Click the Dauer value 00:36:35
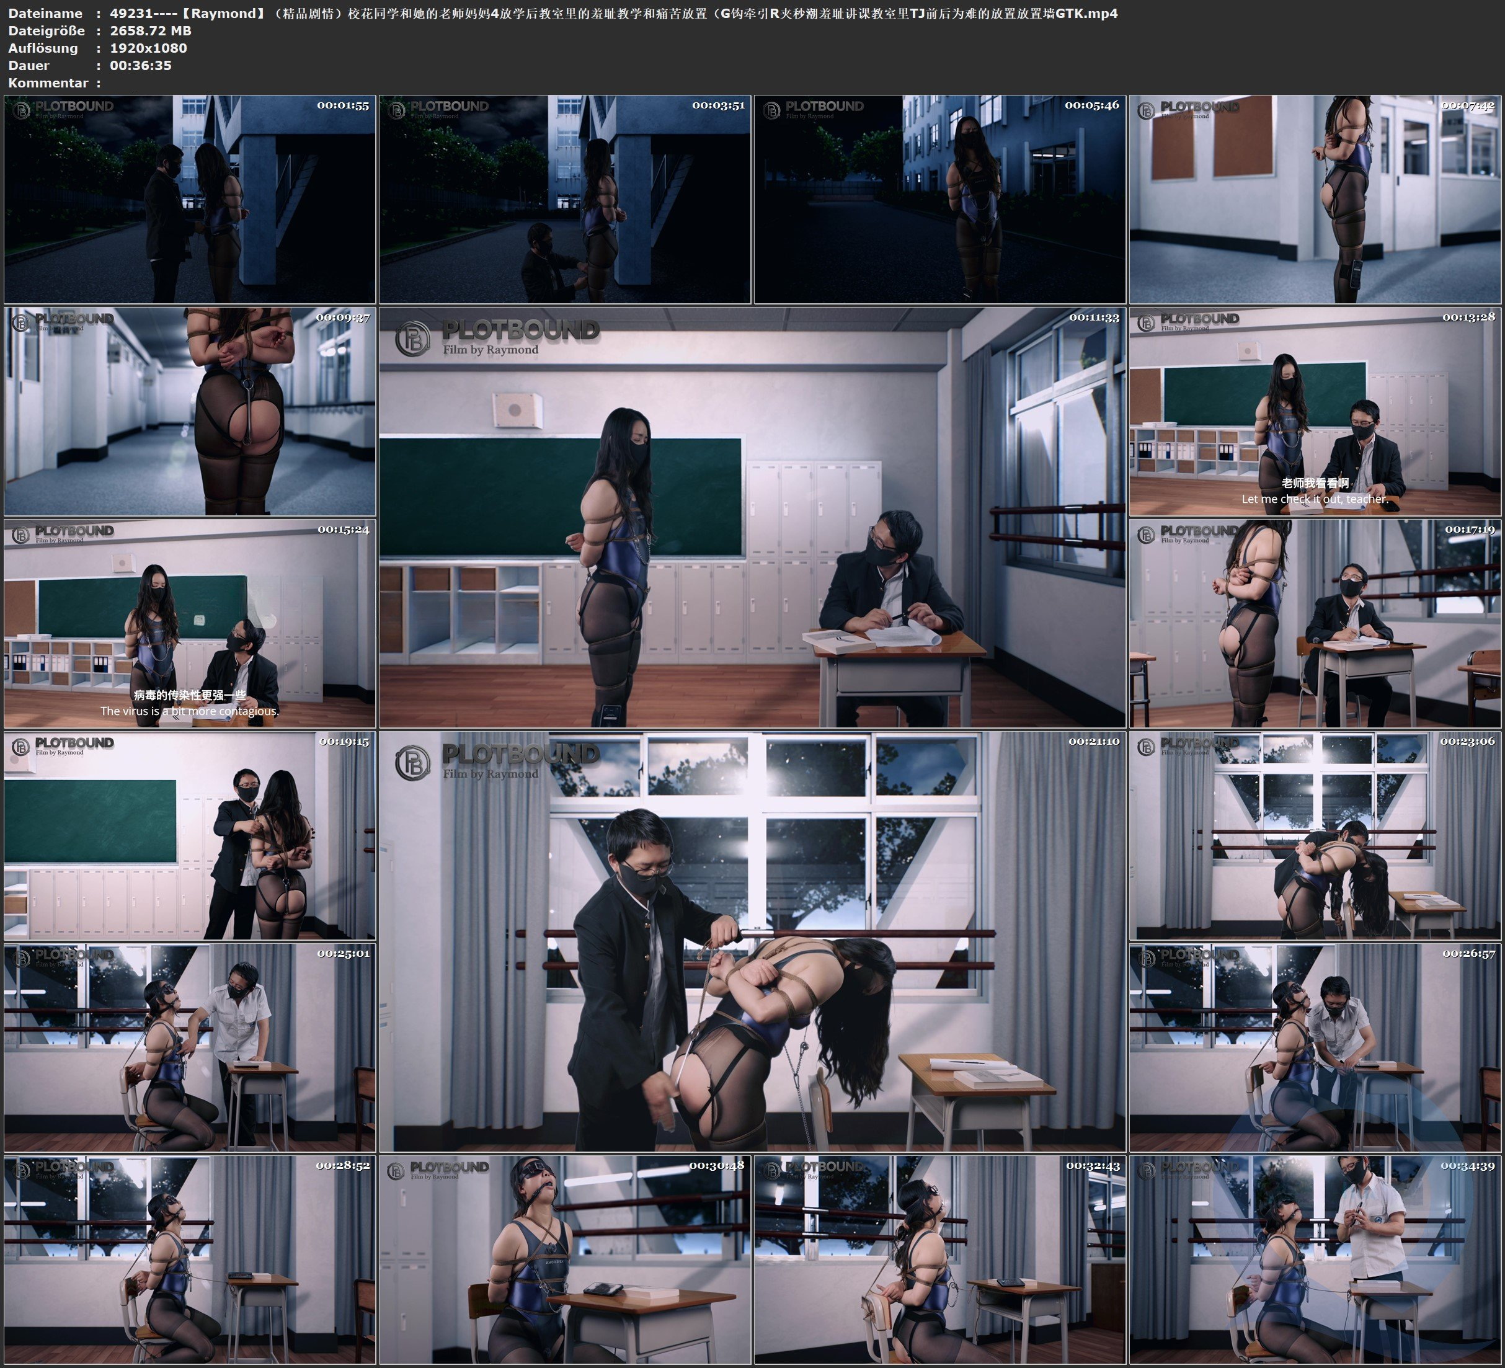The height and width of the screenshot is (1368, 1505). (140, 66)
